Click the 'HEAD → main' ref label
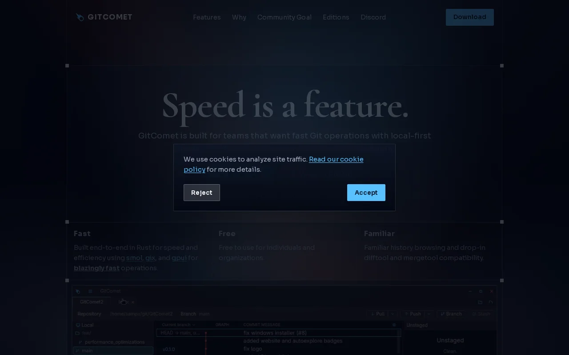 180,333
